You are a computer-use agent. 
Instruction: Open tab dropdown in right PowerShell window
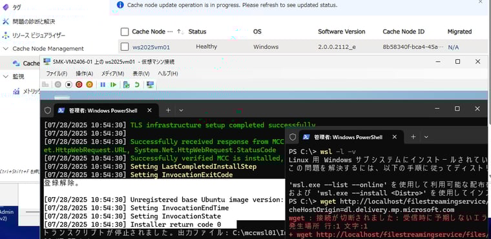pyautogui.click(x=426, y=137)
